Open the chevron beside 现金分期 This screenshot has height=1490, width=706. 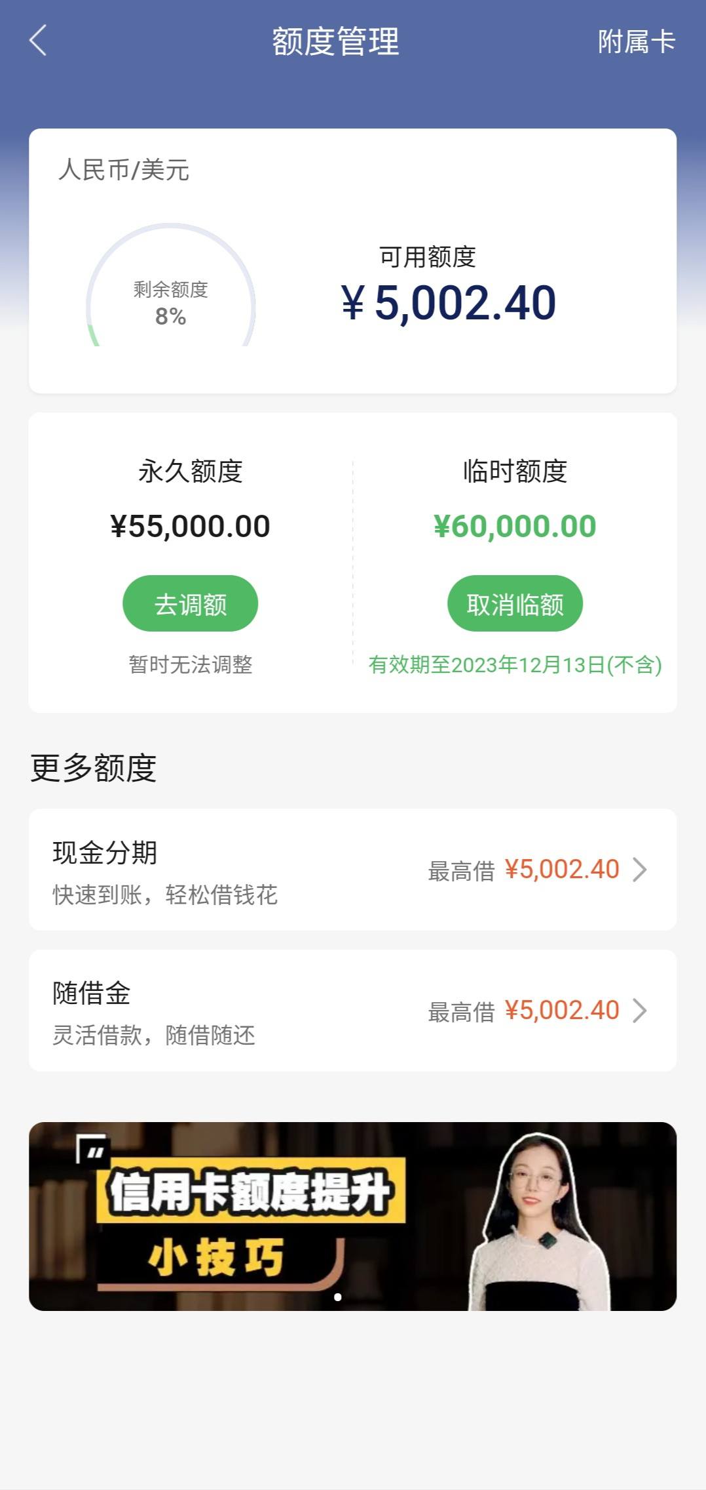click(x=640, y=870)
